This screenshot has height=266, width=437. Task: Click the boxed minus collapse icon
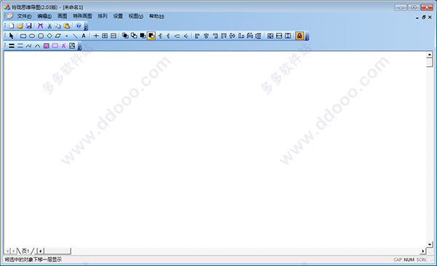coord(114,36)
